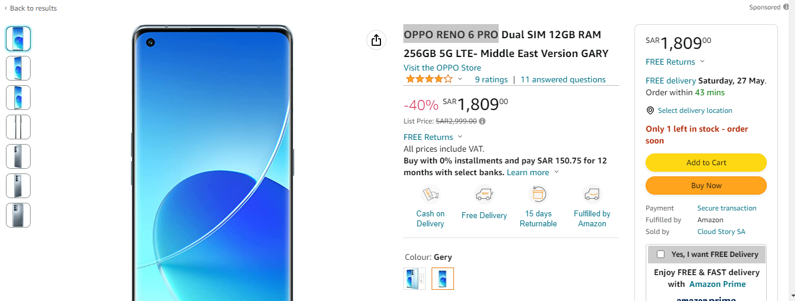Image resolution: width=795 pixels, height=301 pixels.
Task: Select the side-profile phone thumbnail
Action: click(18, 127)
